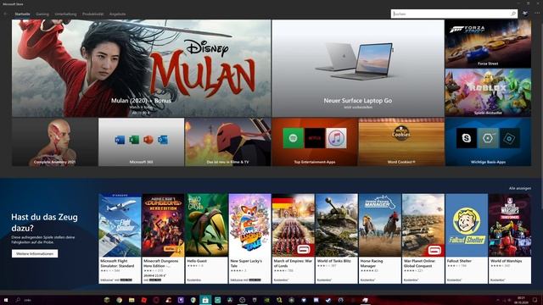Click the Alle anzeigen link
Screen dimensions: 543x305
pos(520,188)
